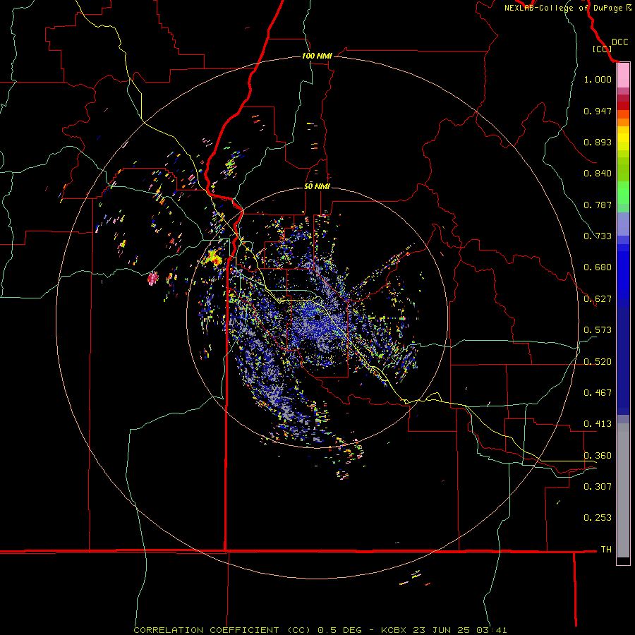The image size is (635, 635).
Task: Click the NEXLAB-College of DuPage watermark text
Action: (x=563, y=8)
